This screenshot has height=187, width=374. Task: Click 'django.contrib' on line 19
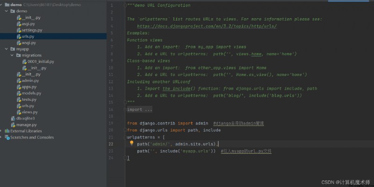coord(158,123)
